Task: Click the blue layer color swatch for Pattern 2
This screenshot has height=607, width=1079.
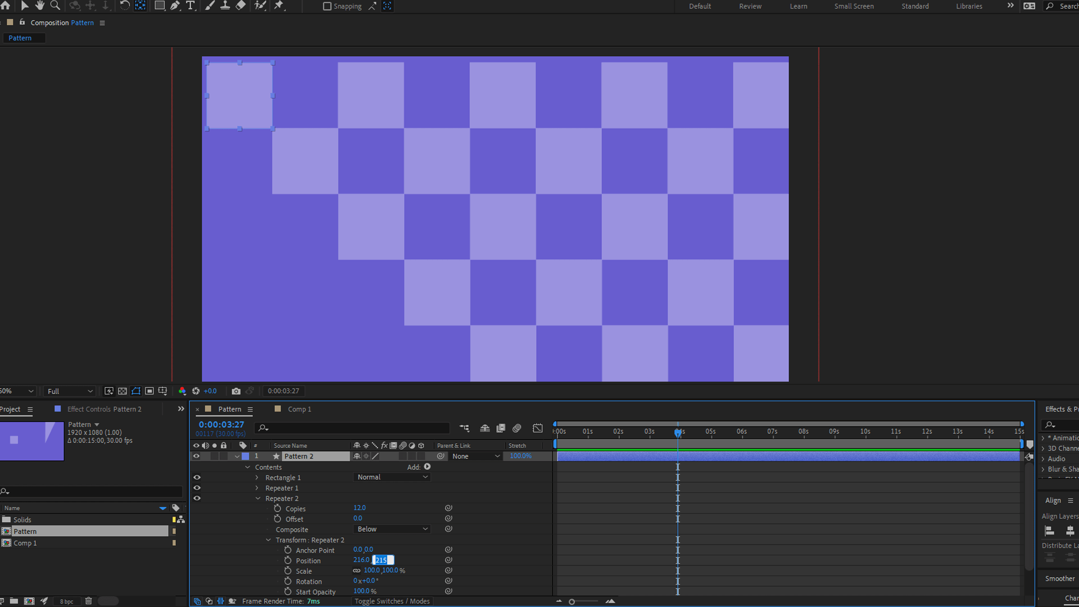Action: [246, 456]
